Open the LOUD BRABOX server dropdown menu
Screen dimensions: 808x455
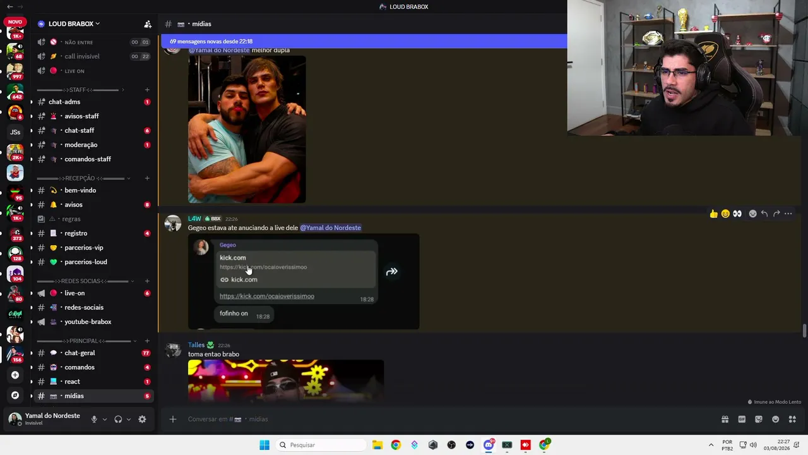[x=73, y=24]
